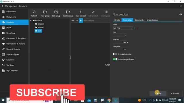Switch to the Comments tab
This screenshot has width=184, height=103.
point(139,20)
